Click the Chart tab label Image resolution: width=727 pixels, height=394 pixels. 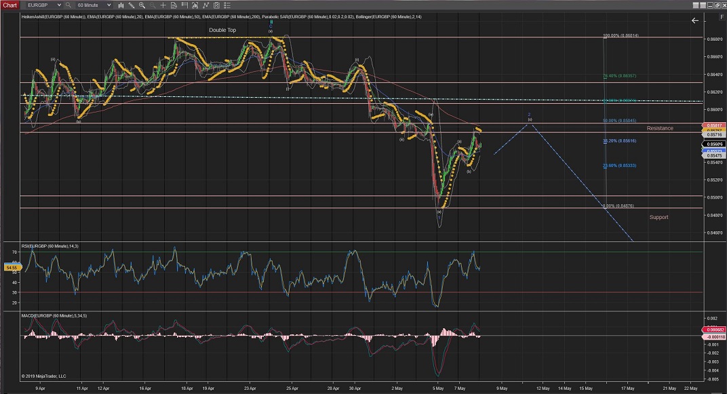(10, 5)
